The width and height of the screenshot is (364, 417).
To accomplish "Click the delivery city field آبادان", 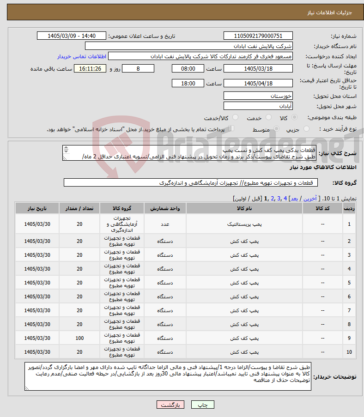I will (x=258, y=106).
